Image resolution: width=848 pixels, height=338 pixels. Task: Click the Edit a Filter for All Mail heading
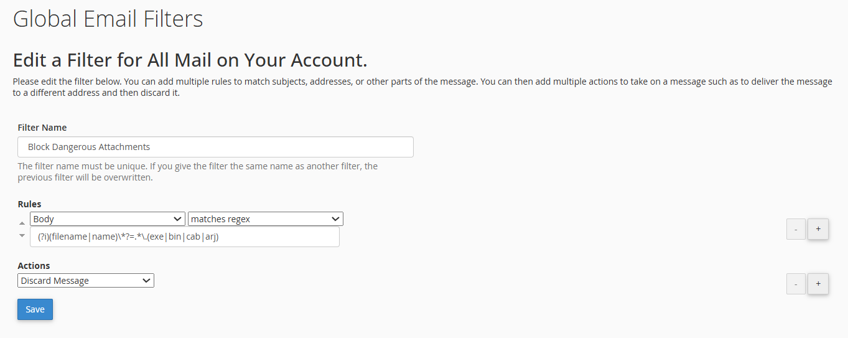coord(190,60)
